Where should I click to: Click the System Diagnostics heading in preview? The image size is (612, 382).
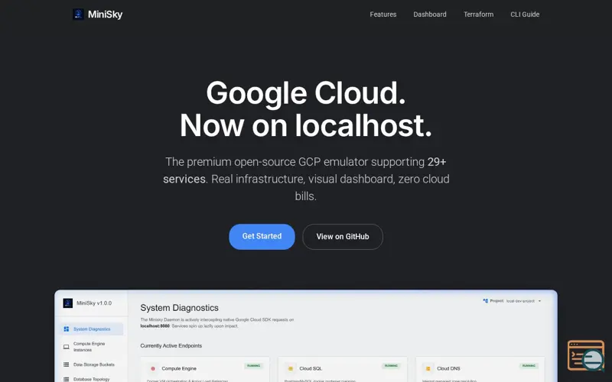click(179, 308)
